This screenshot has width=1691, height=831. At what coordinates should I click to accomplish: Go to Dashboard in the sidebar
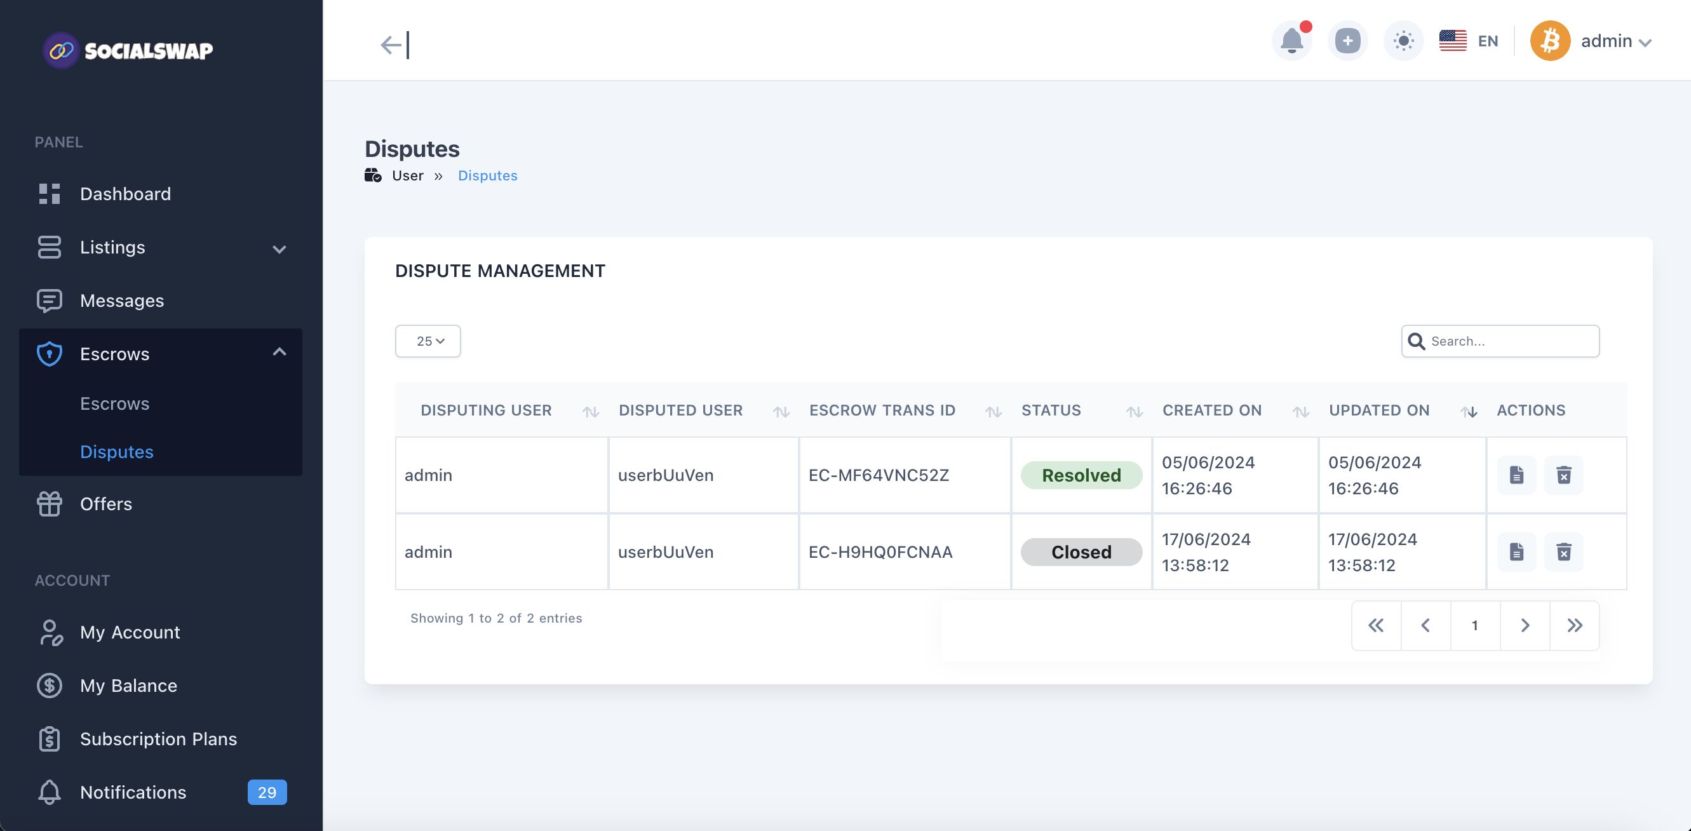125,194
